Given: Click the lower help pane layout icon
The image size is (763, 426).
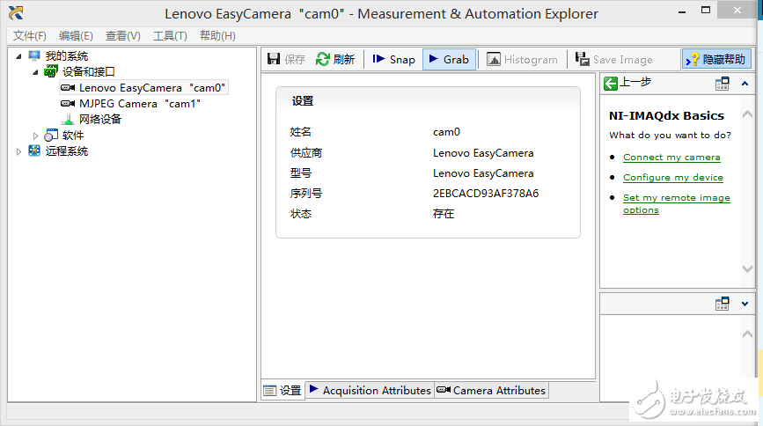Looking at the screenshot, I should 723,304.
